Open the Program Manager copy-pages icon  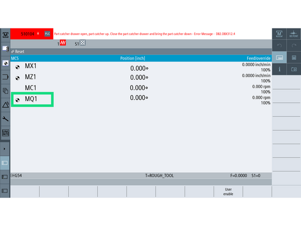(6, 91)
